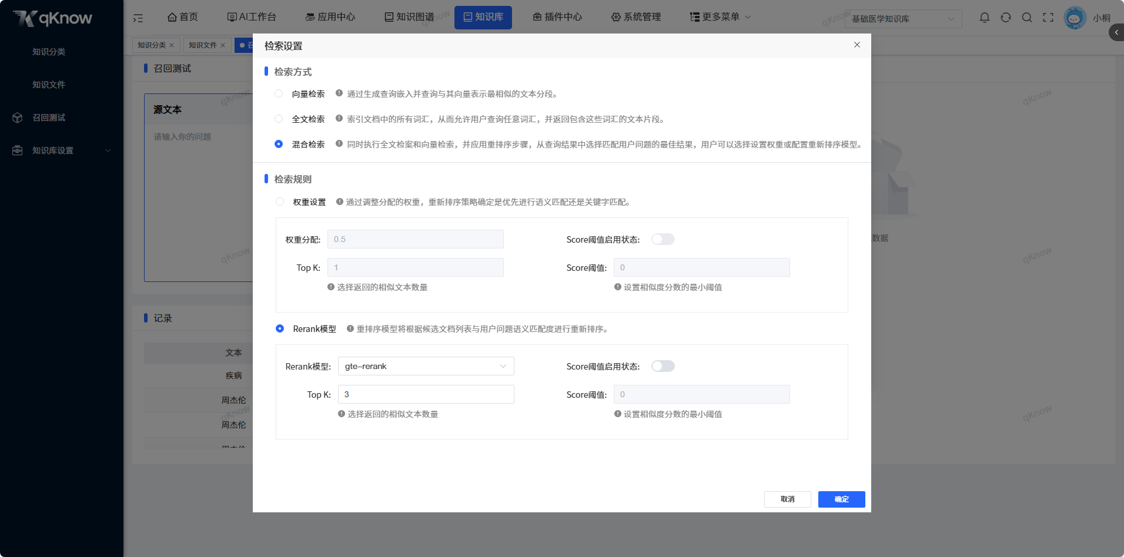Click username 小桐
Viewport: 1124px width, 557px height.
point(1102,18)
